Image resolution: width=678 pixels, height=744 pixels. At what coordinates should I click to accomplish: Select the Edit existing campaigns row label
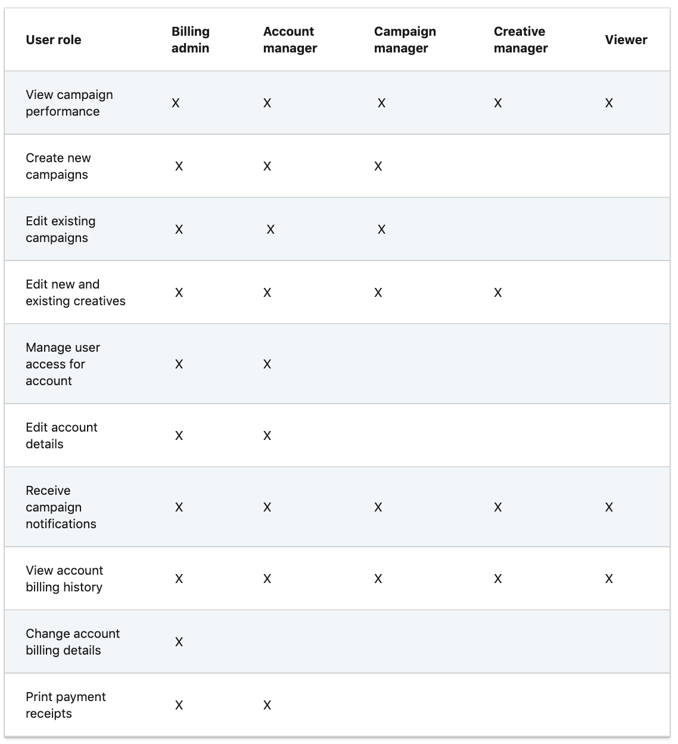pyautogui.click(x=60, y=230)
